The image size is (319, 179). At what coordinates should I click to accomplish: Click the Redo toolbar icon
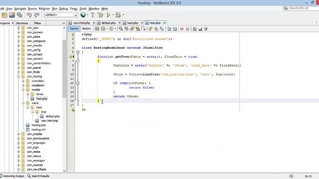point(37,15)
